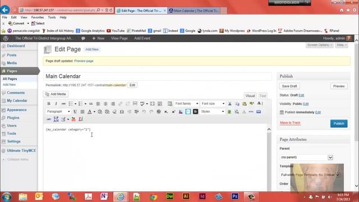This screenshot has width=359, height=202.
Task: Click Add New next to Edit Page
Action: coord(92,49)
